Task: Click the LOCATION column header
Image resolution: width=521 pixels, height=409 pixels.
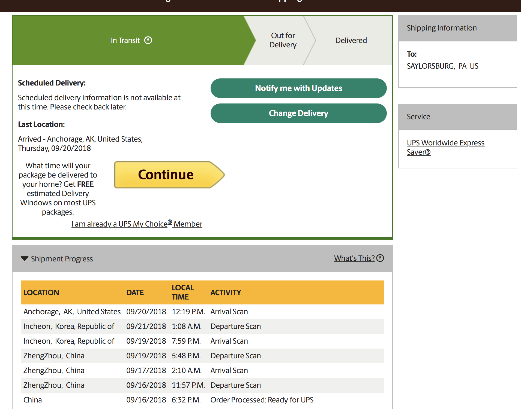Action: pos(41,292)
